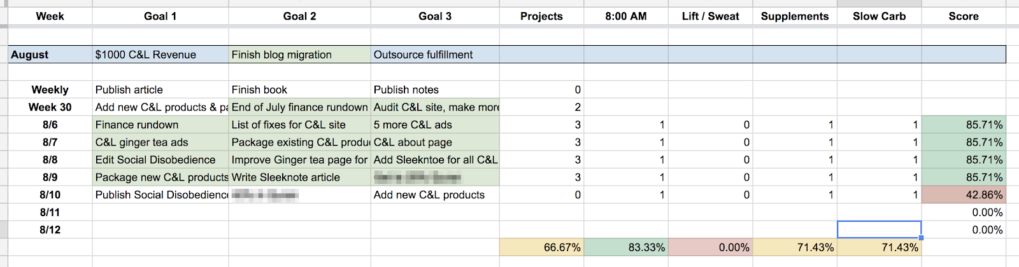Click the 'C&L about page' cell

coord(435,142)
